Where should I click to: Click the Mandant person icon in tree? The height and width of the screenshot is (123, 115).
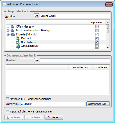click(18, 38)
